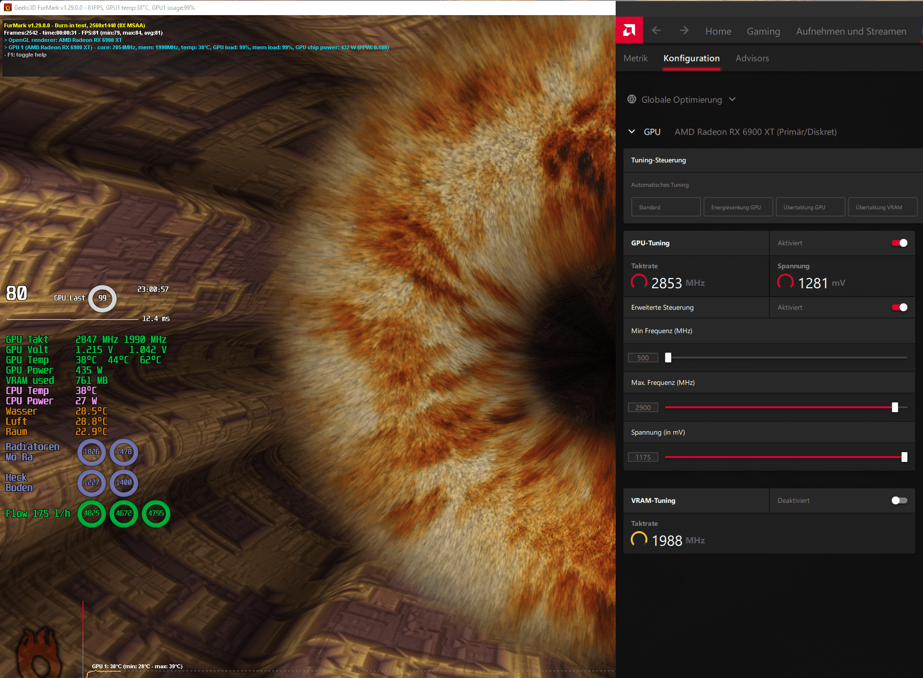Click the green flow gauge showing 4825
This screenshot has width=923, height=678.
[91, 513]
